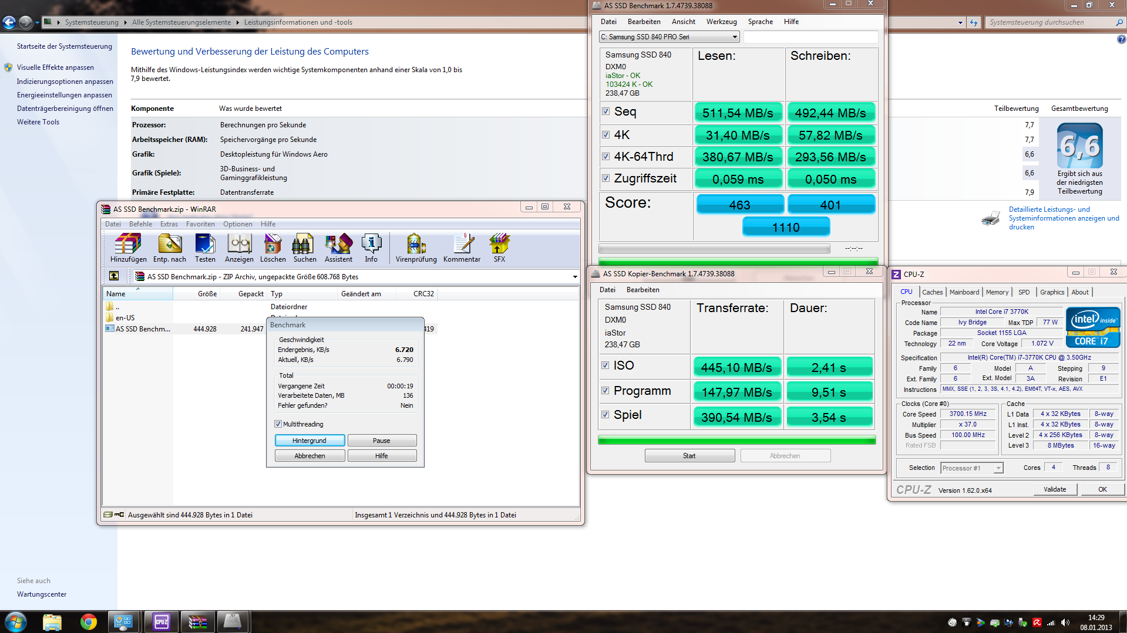Click the Kopier-Benchmark green progress bar

pos(736,439)
